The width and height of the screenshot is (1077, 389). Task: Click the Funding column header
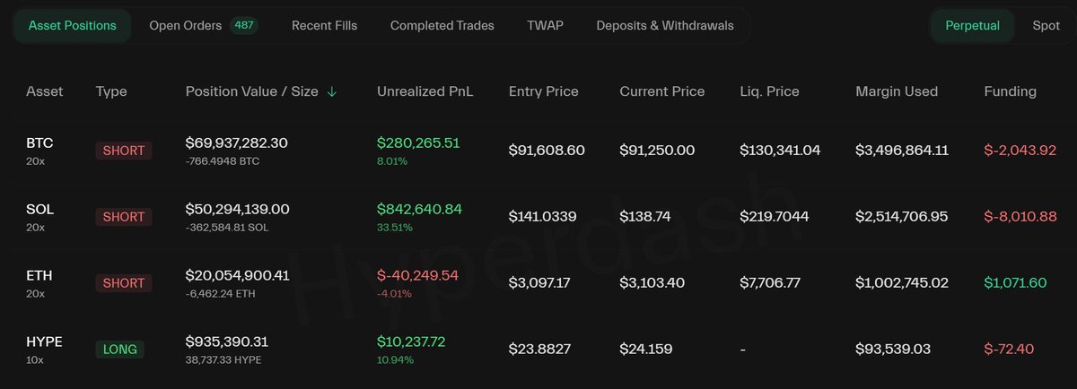(x=1010, y=91)
